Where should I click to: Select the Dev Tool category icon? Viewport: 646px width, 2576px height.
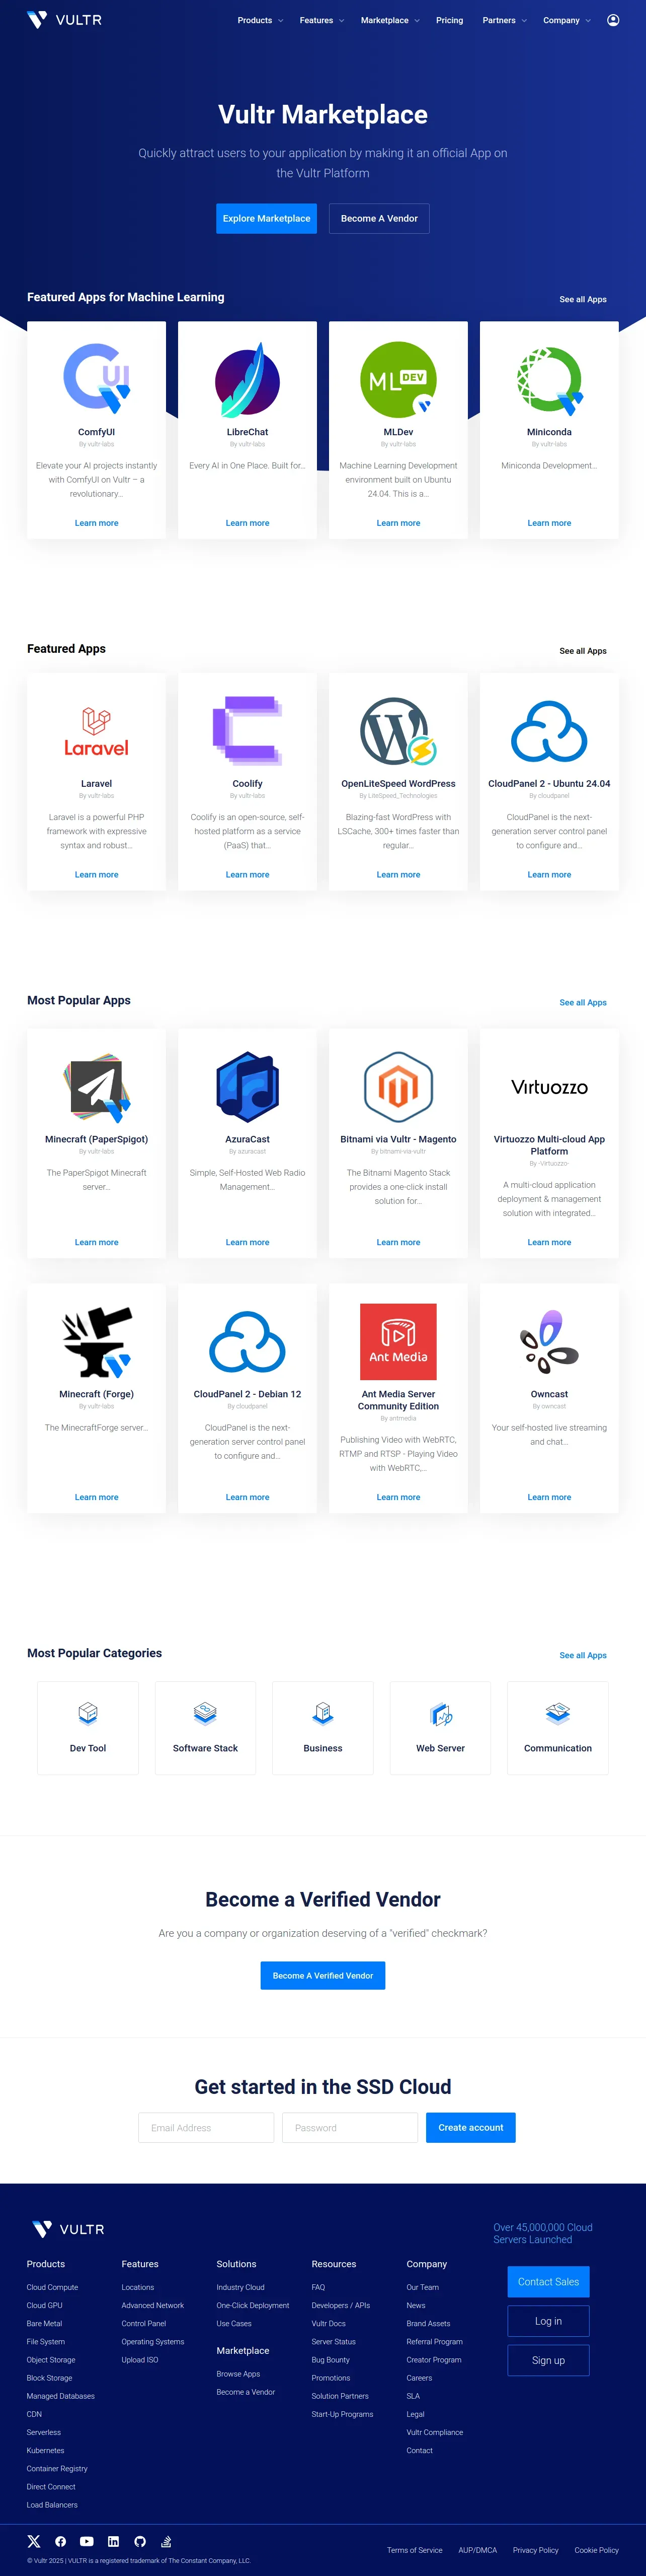coord(88,1713)
